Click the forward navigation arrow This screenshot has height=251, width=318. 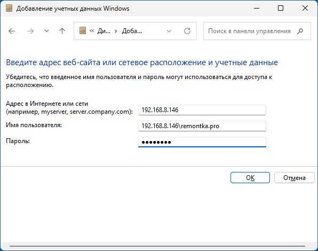[30, 31]
